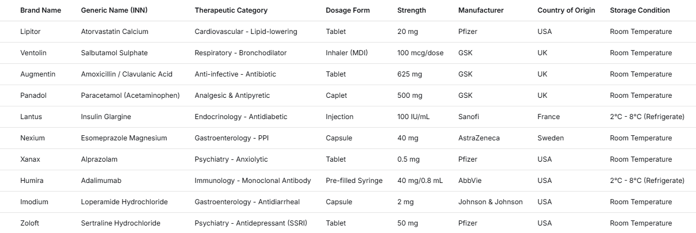This screenshot has width=696, height=233.
Task: Click the Paracetamol (Acetaminophen) cell
Action: pyautogui.click(x=130, y=96)
